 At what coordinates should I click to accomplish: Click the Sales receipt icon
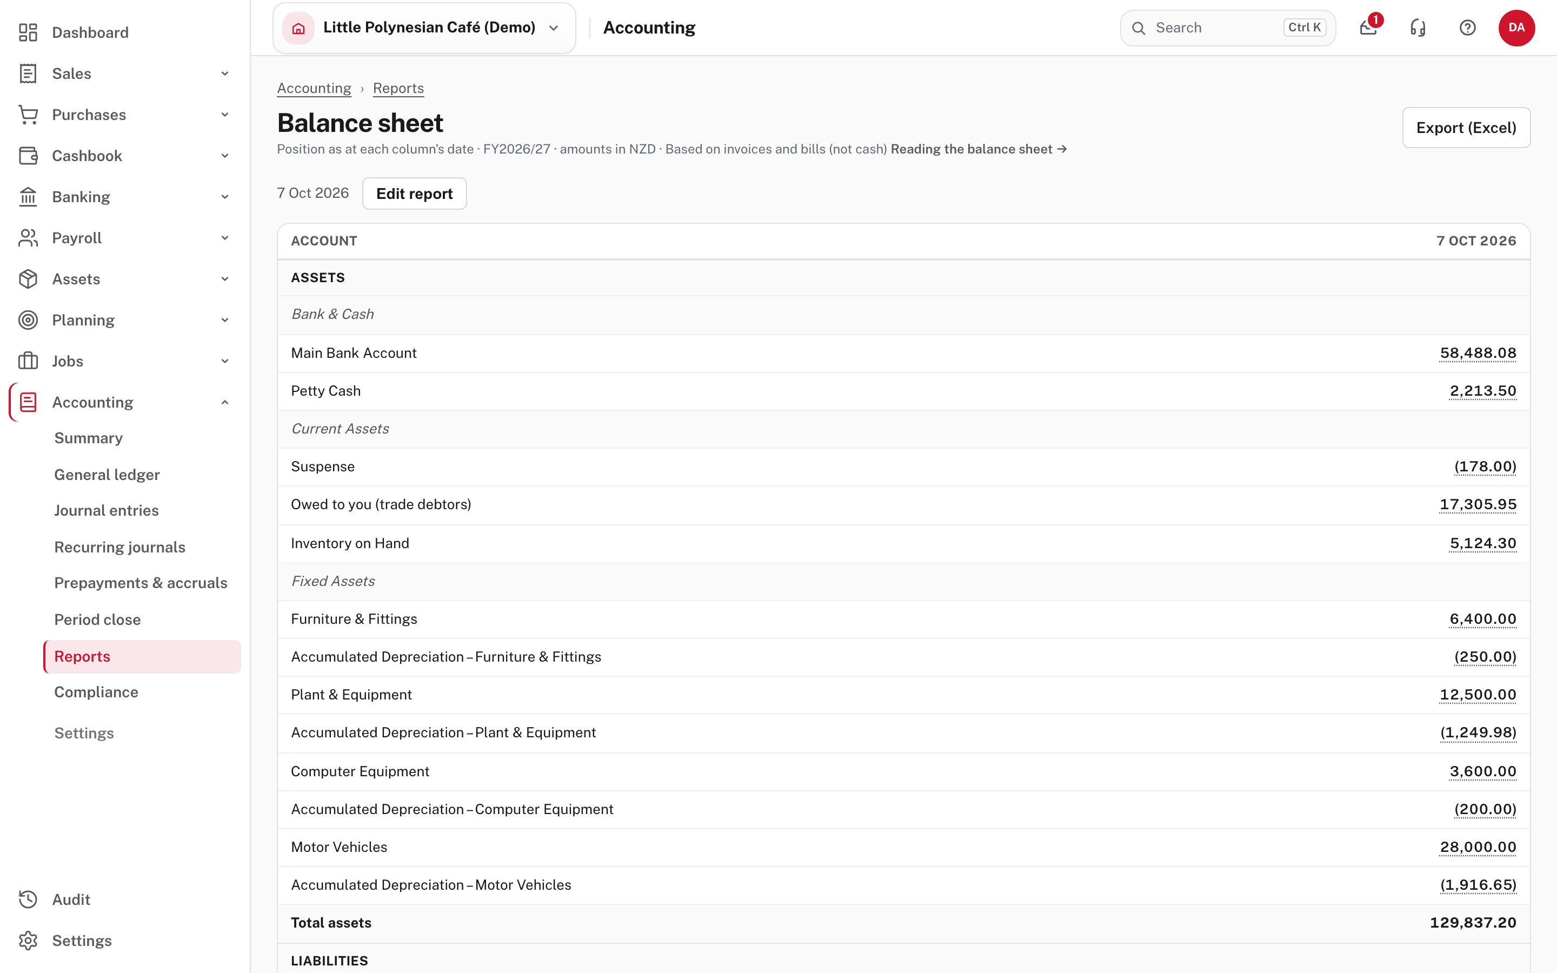coord(28,74)
